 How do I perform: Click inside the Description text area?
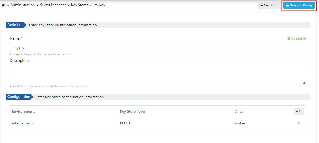click(x=158, y=73)
